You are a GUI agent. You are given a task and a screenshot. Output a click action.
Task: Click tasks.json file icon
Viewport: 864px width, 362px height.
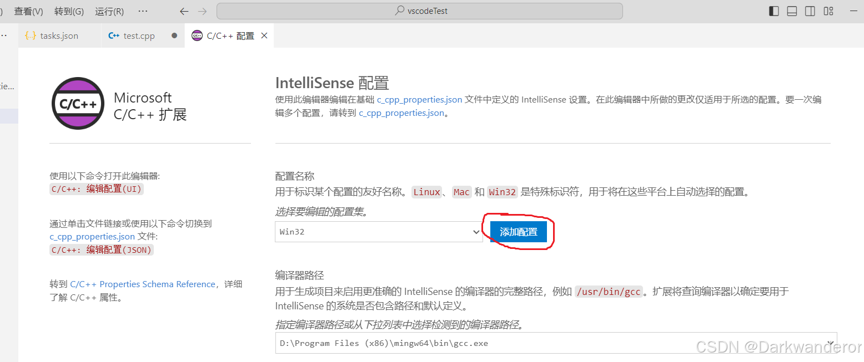tap(31, 35)
